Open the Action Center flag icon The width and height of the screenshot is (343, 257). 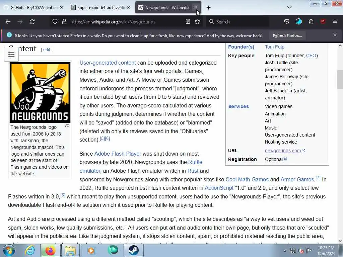click(x=309, y=251)
